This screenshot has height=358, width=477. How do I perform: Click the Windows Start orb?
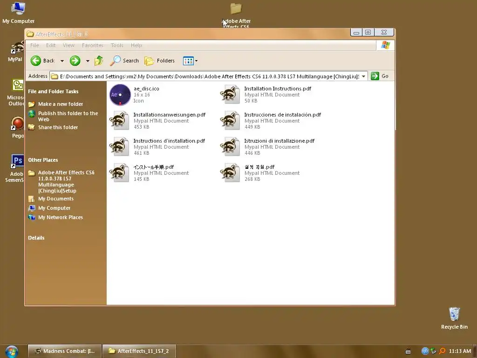(x=12, y=351)
